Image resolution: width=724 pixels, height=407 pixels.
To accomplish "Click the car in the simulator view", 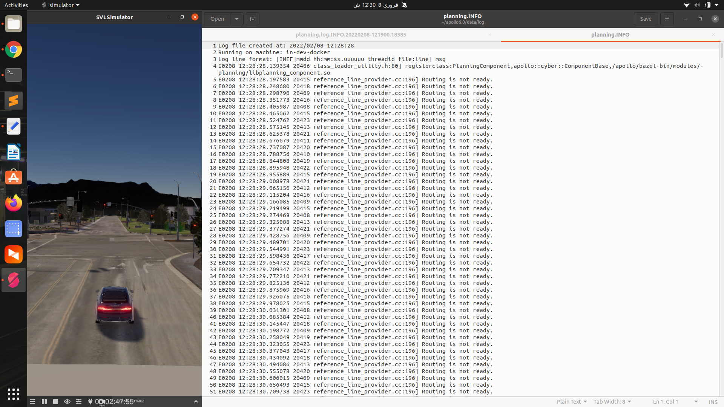I will pyautogui.click(x=115, y=304).
